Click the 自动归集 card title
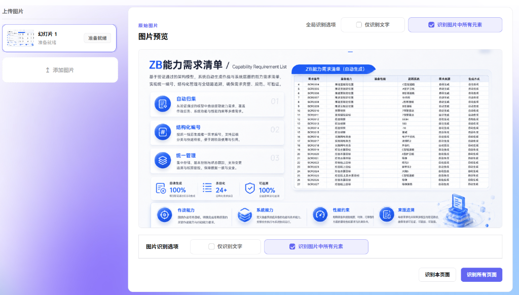The height and width of the screenshot is (295, 519). [186, 99]
